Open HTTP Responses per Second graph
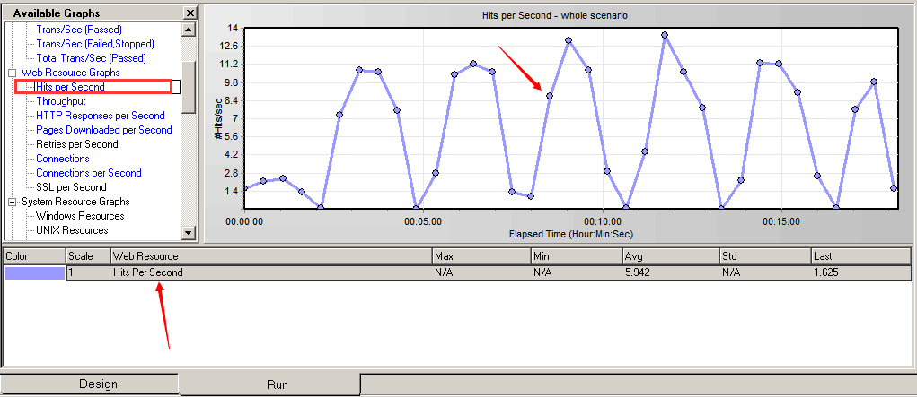The image size is (917, 397). 100,116
